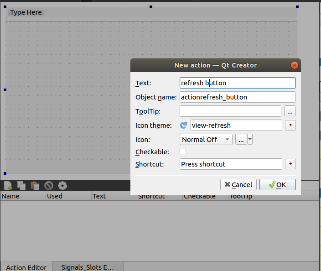The height and width of the screenshot is (271, 321).
Task: Click the left-middle resize handle of the form
Action: coord(5,90)
